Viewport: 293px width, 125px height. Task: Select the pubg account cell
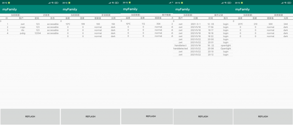coord(23,33)
